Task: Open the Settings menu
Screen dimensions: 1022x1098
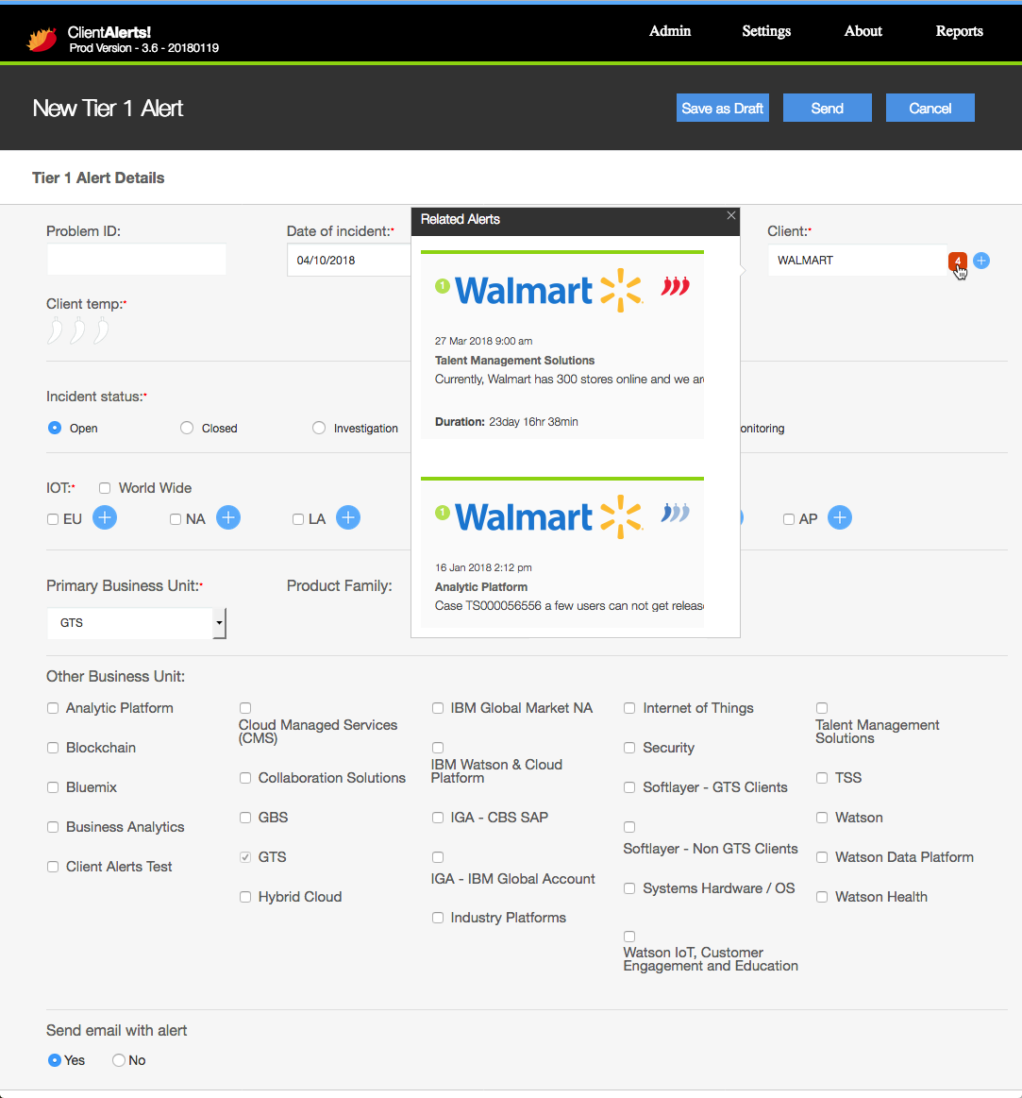Action: tap(766, 31)
